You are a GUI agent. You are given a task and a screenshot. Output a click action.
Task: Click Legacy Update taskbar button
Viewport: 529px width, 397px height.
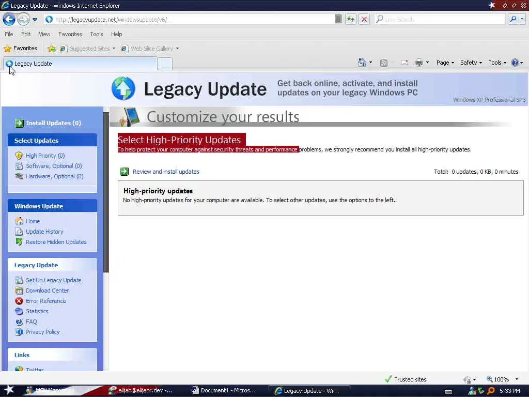click(309, 391)
